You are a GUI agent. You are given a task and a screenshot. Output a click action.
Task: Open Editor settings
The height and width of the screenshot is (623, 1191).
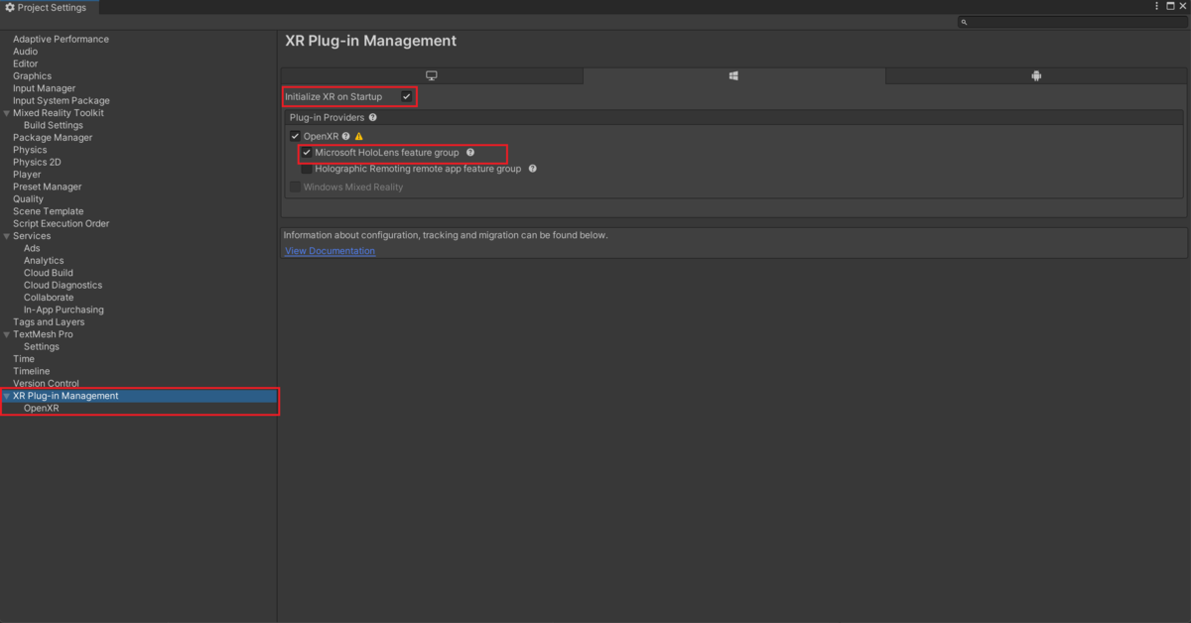[25, 63]
